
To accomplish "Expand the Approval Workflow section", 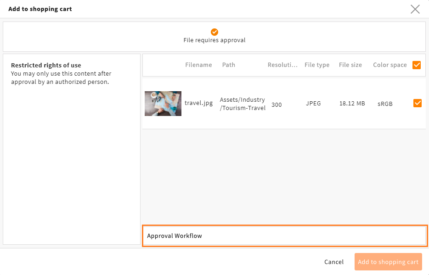I will pyautogui.click(x=285, y=236).
